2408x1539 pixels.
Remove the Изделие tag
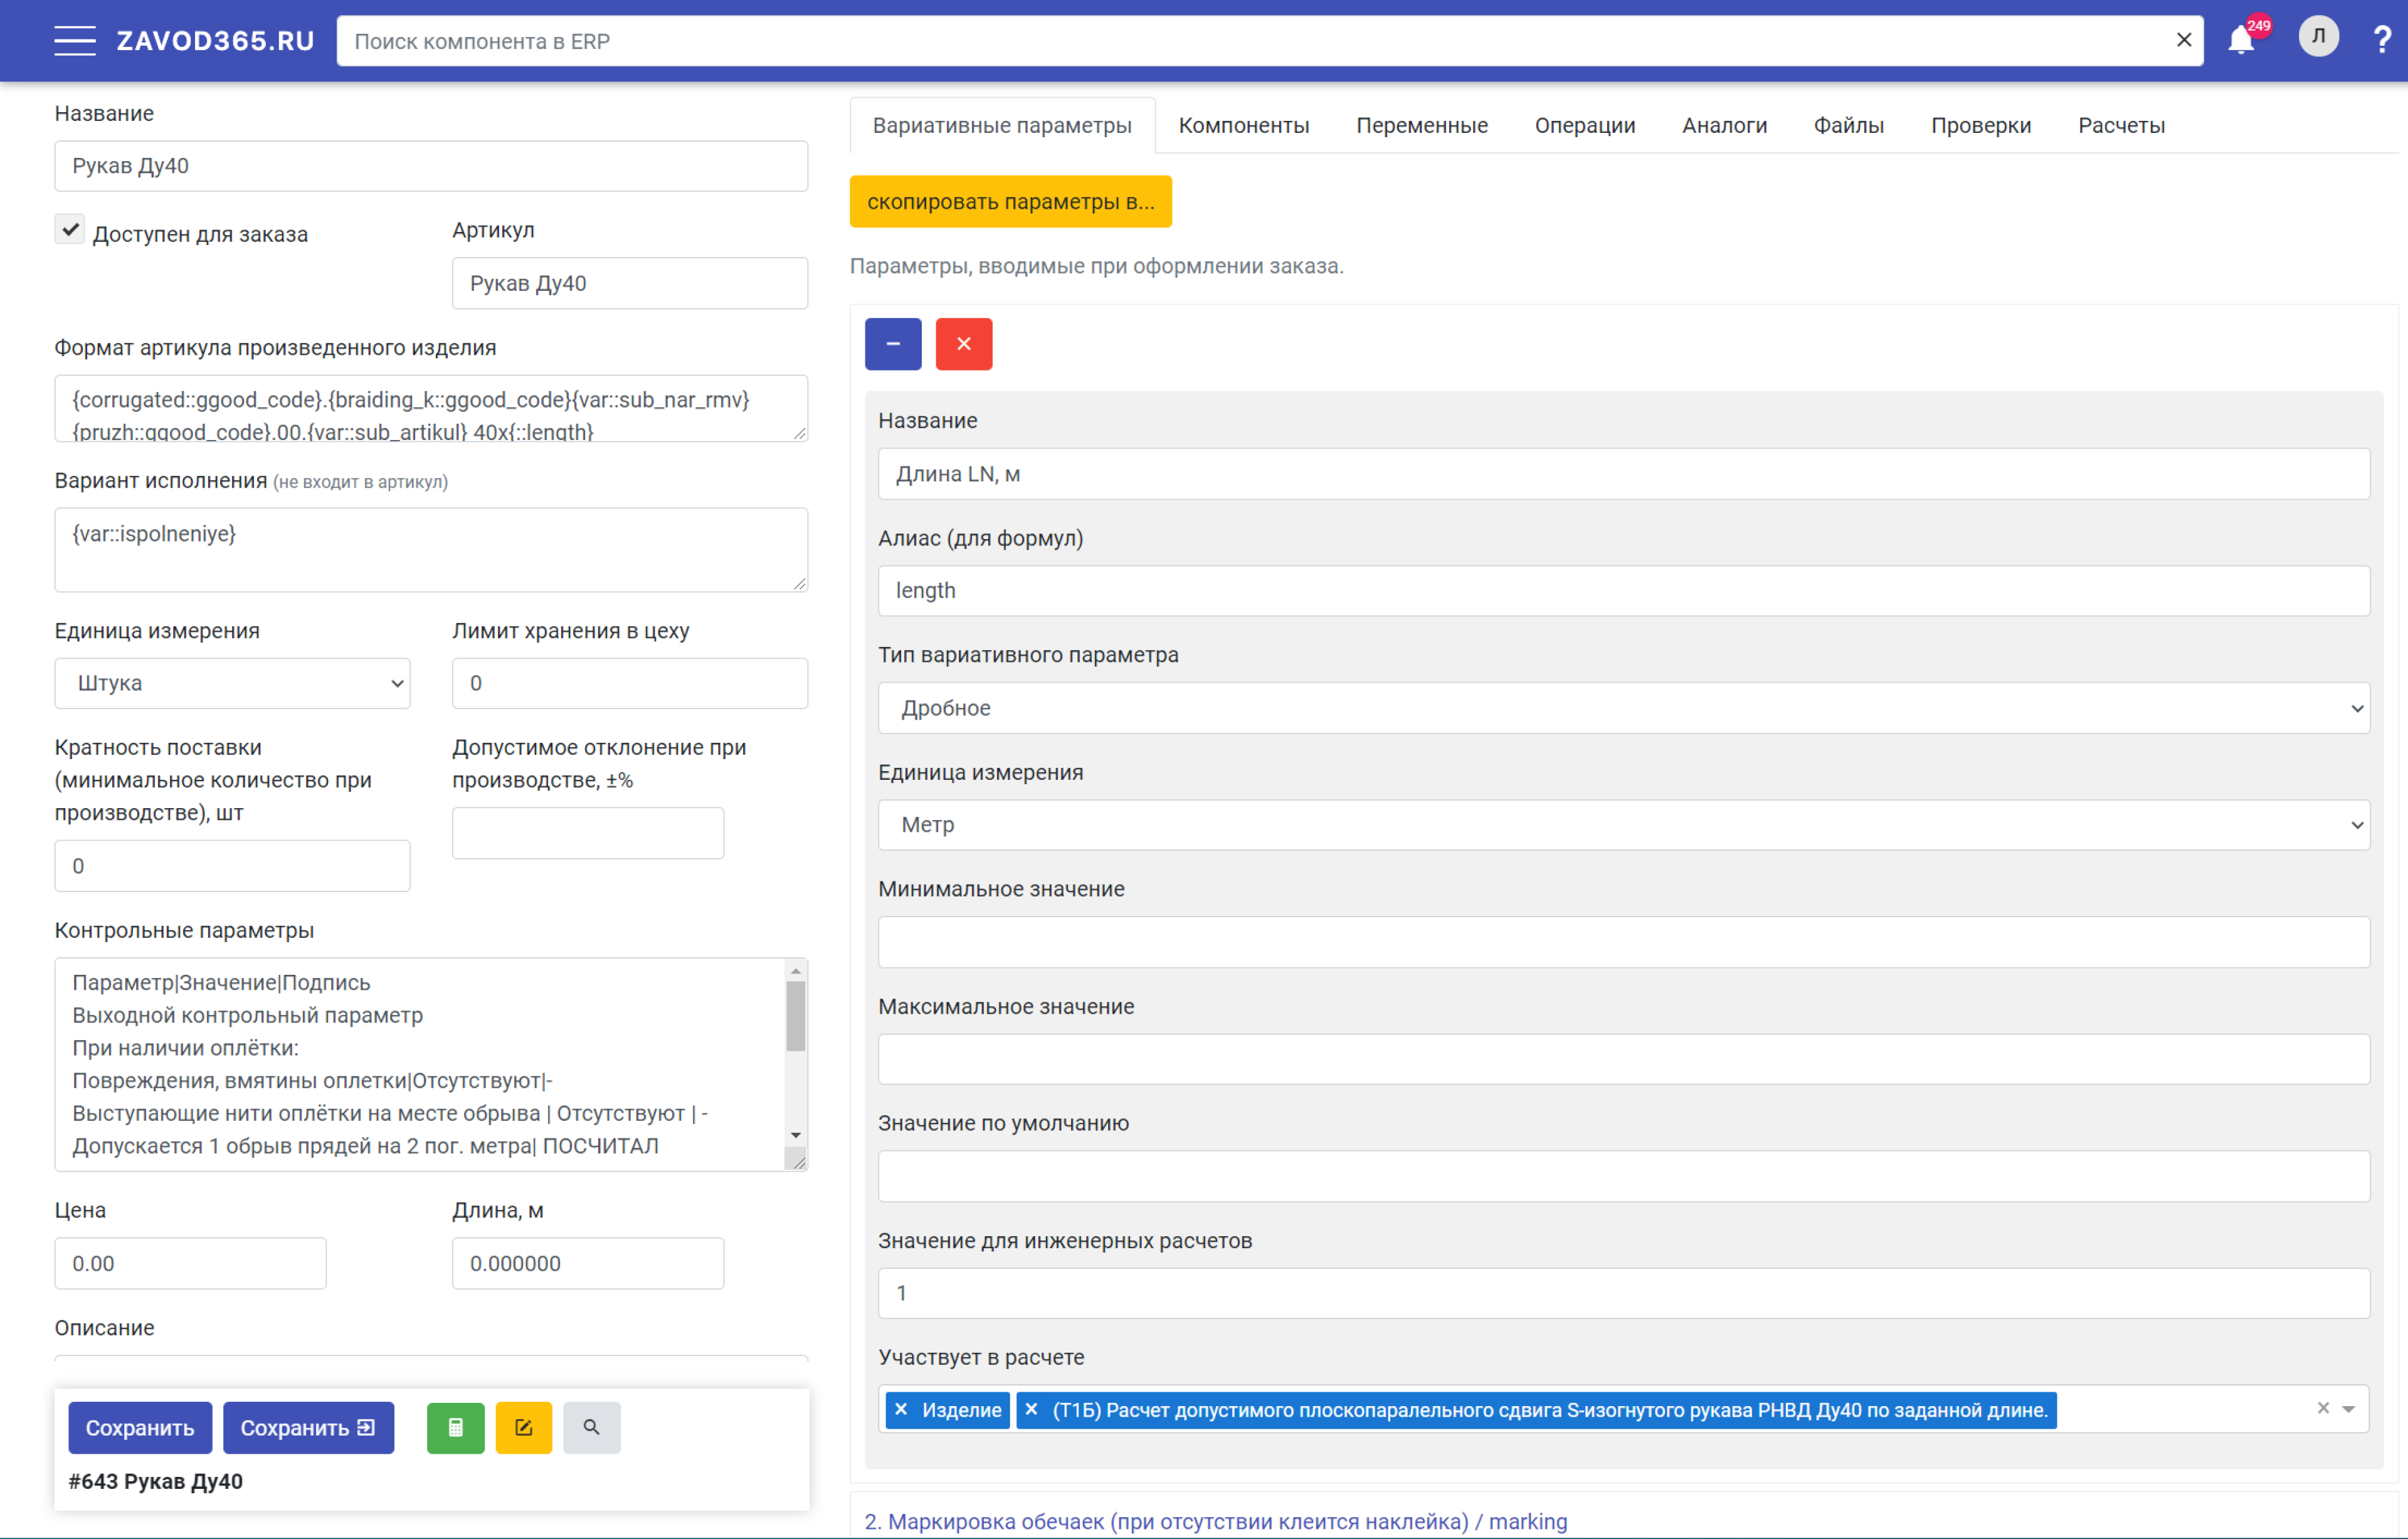coord(901,1409)
